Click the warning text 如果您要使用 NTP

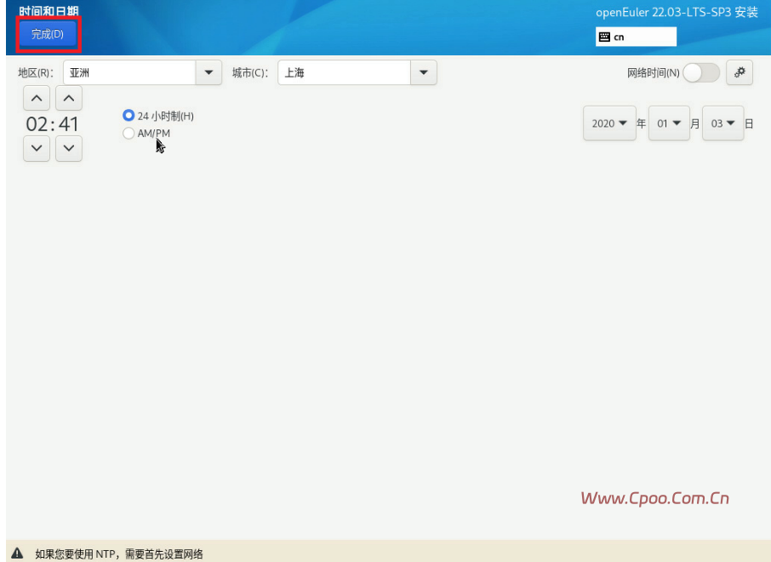click(x=119, y=554)
